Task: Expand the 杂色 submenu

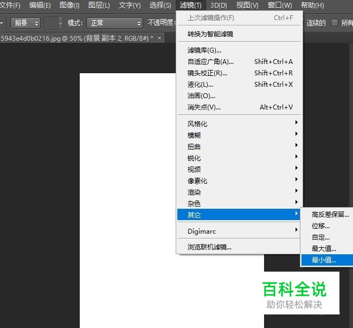Action: point(239,203)
